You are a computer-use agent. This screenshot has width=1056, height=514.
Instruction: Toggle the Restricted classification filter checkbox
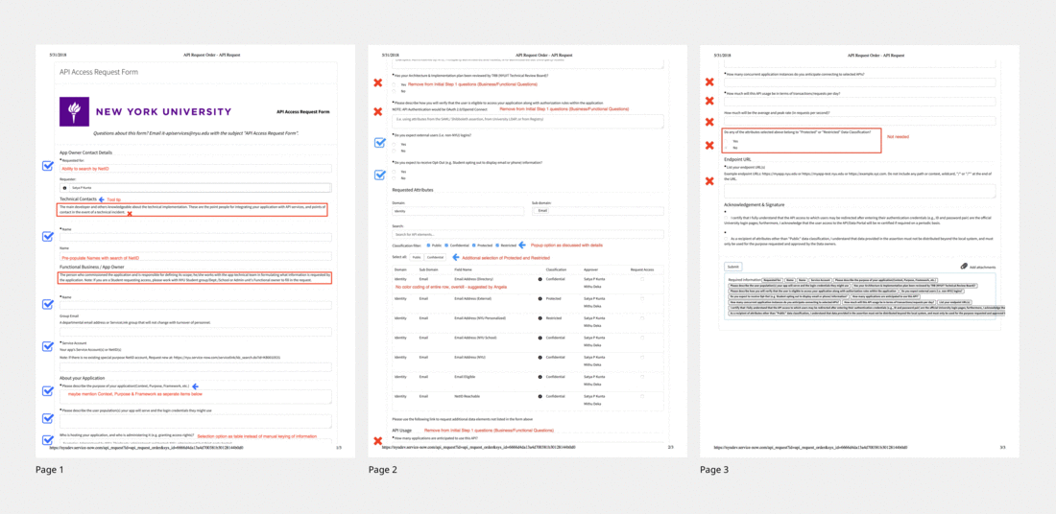(497, 245)
